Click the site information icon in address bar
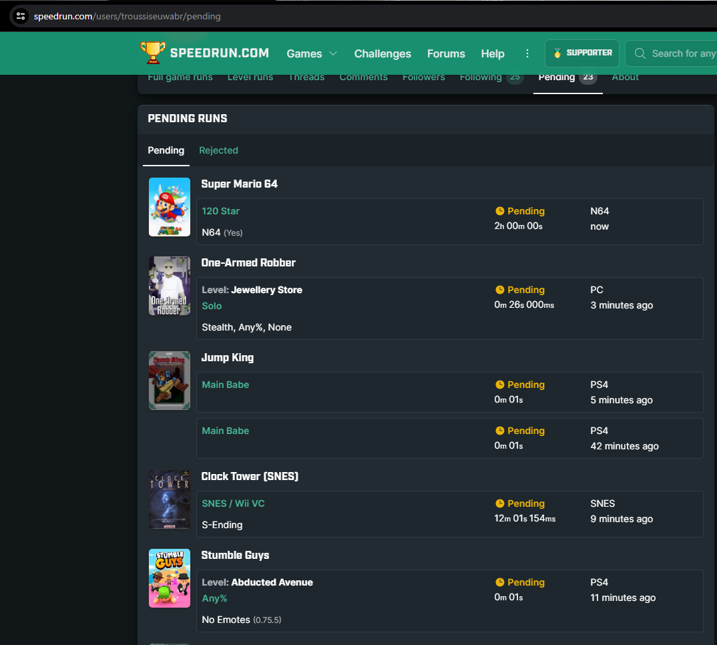717x645 pixels. (21, 17)
